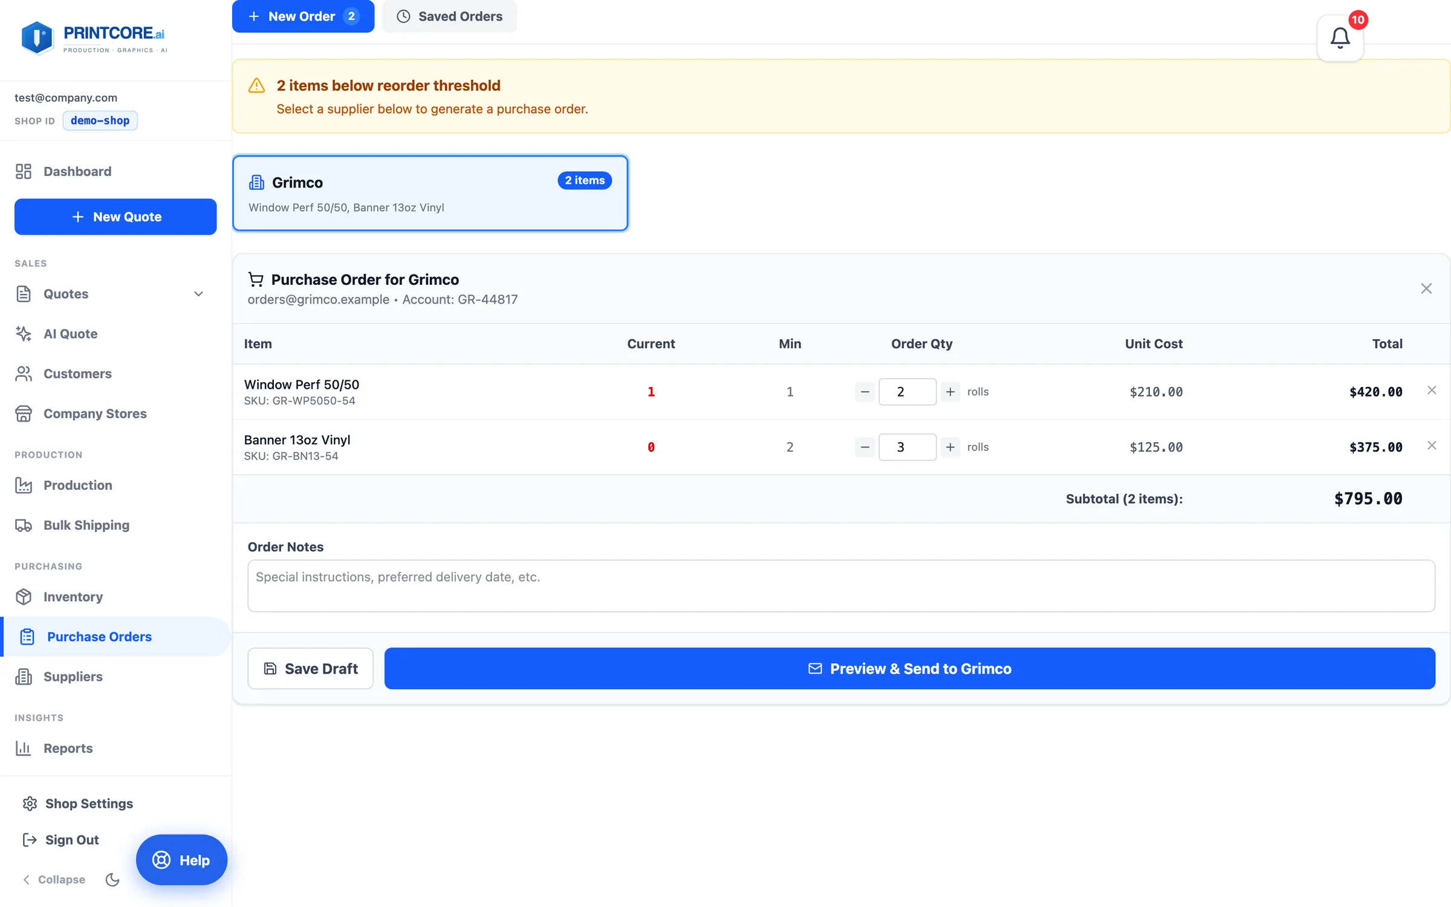Image resolution: width=1451 pixels, height=907 pixels.
Task: Increase Banner 13oz Vinyl quantity
Action: click(x=950, y=447)
